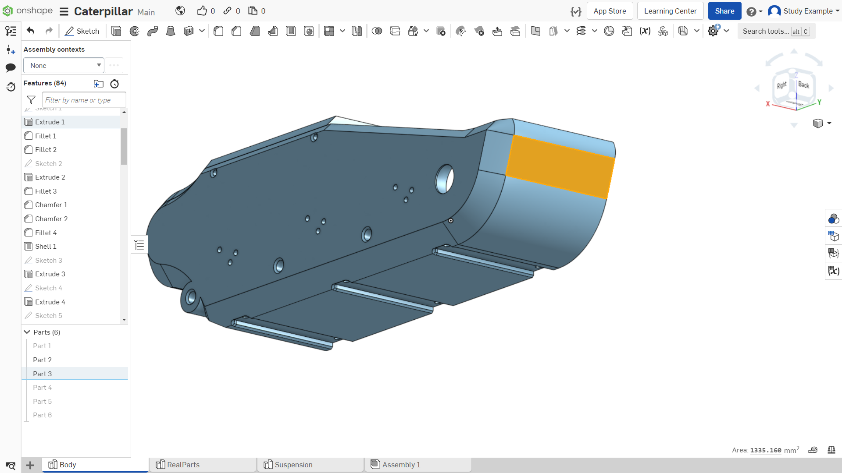The width and height of the screenshot is (842, 473).
Task: Select Part 2 in parts list
Action: (75, 360)
